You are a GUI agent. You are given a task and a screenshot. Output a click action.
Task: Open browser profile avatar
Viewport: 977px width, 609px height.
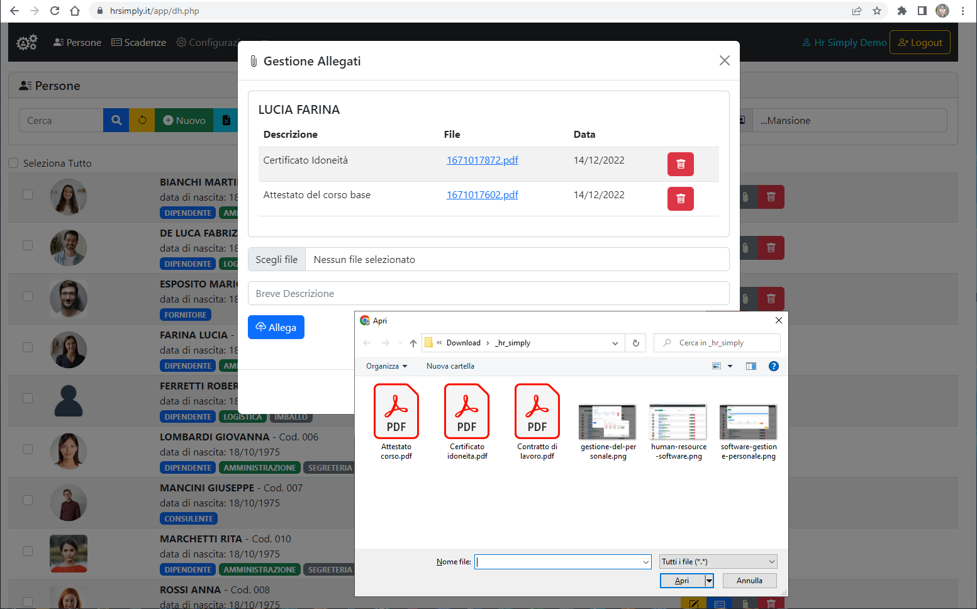(942, 11)
